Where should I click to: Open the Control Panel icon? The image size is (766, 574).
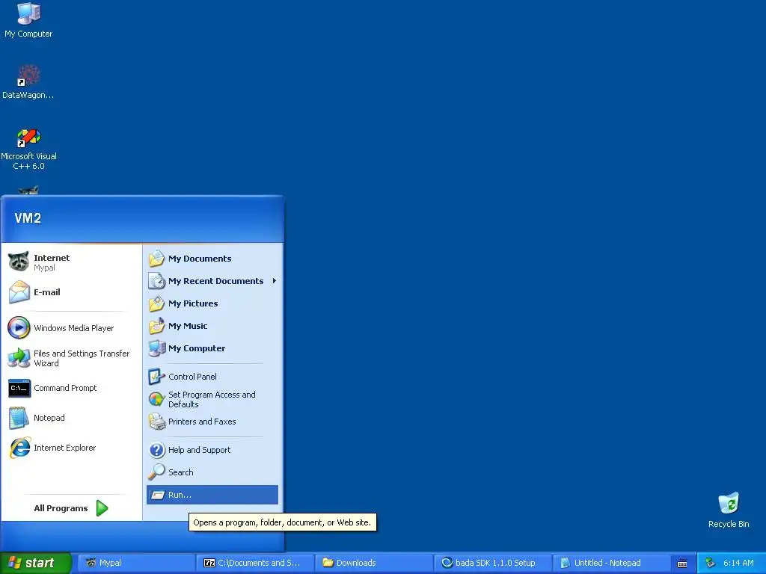point(157,377)
